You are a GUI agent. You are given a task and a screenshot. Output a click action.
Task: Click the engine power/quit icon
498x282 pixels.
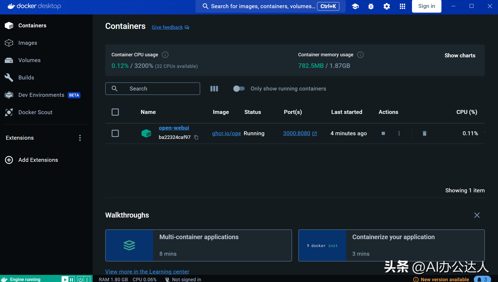81,279
